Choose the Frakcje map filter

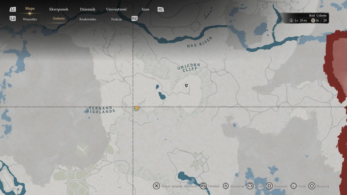116,19
